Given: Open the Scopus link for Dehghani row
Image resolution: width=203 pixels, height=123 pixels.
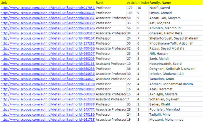Looking at the screenshot, I should pyautogui.click(x=48, y=69).
